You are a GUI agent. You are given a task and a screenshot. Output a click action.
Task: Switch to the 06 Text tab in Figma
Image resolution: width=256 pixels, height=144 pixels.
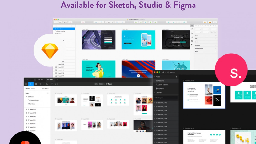tap(41, 80)
